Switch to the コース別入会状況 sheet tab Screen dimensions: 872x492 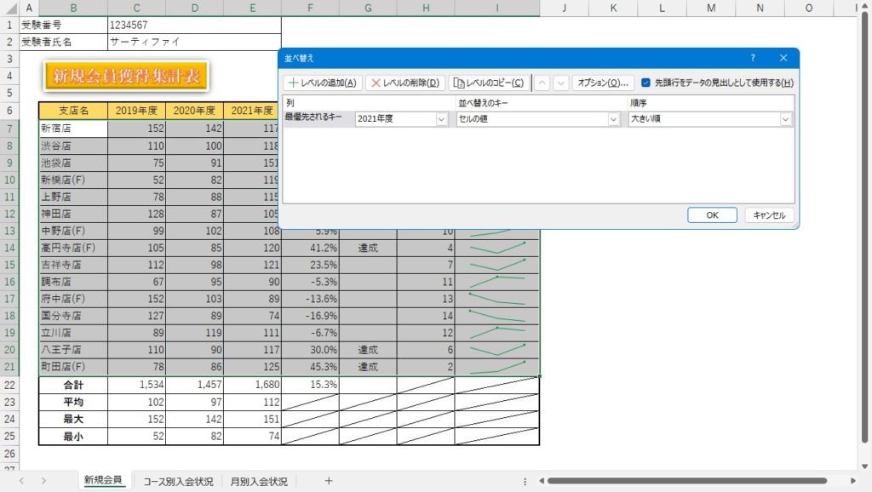click(178, 481)
